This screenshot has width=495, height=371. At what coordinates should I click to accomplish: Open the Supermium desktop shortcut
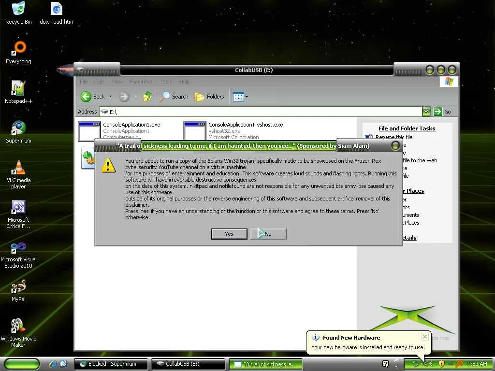18,132
